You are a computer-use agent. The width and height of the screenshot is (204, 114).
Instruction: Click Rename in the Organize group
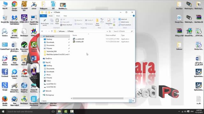pos(89,24)
